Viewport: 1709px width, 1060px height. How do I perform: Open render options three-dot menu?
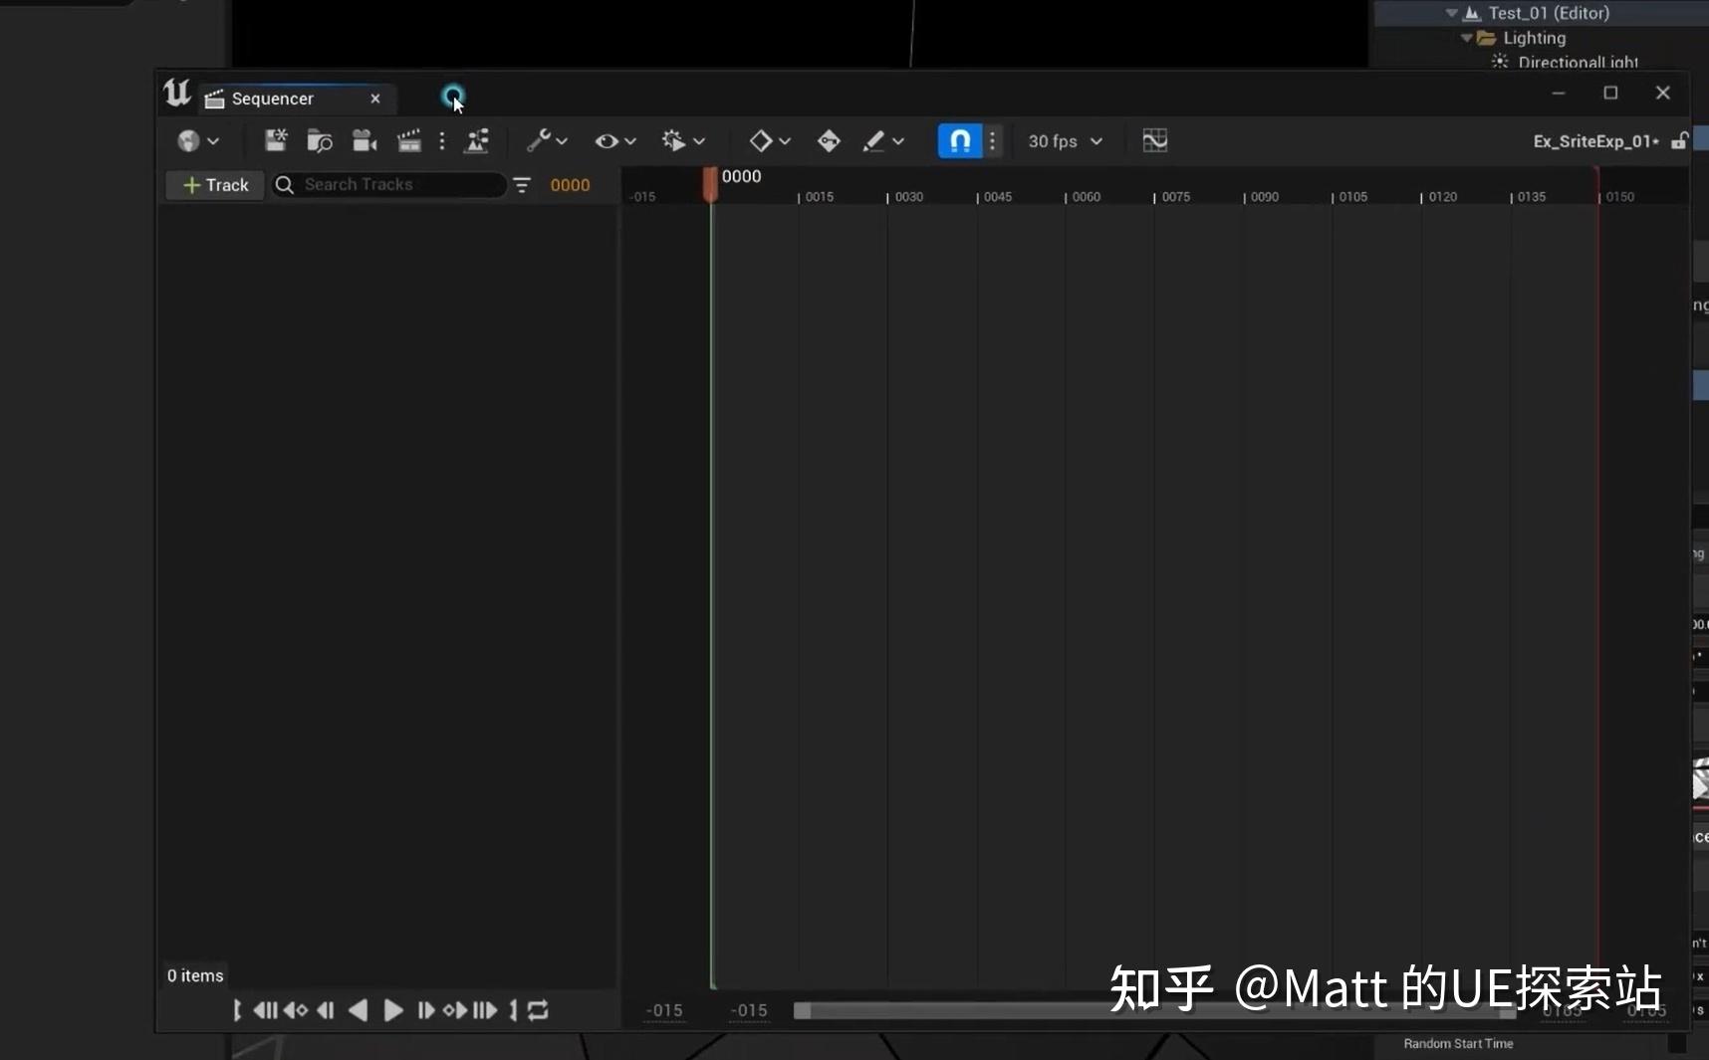pyautogui.click(x=442, y=141)
